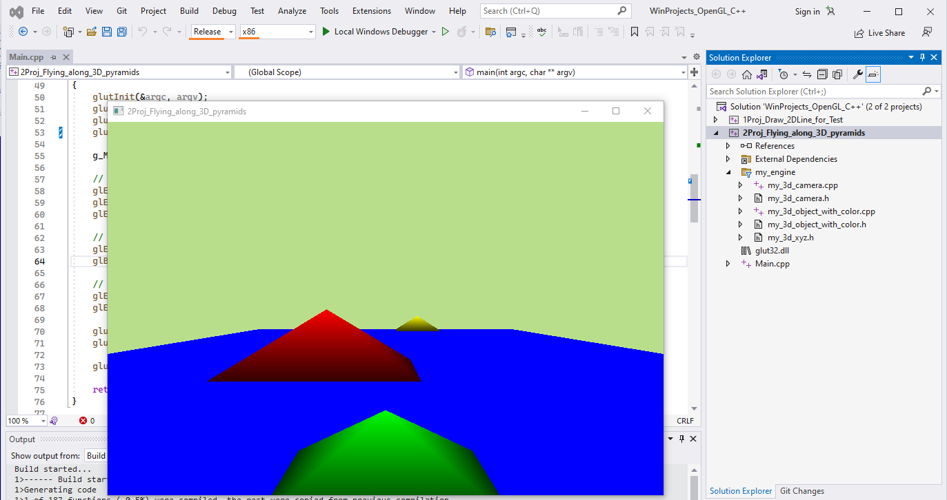Toggle auto-hide pin on Solution Explorer
Image resolution: width=947 pixels, height=500 pixels.
[922, 58]
